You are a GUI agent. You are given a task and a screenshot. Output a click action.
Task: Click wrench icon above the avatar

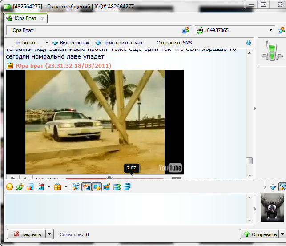point(283,187)
